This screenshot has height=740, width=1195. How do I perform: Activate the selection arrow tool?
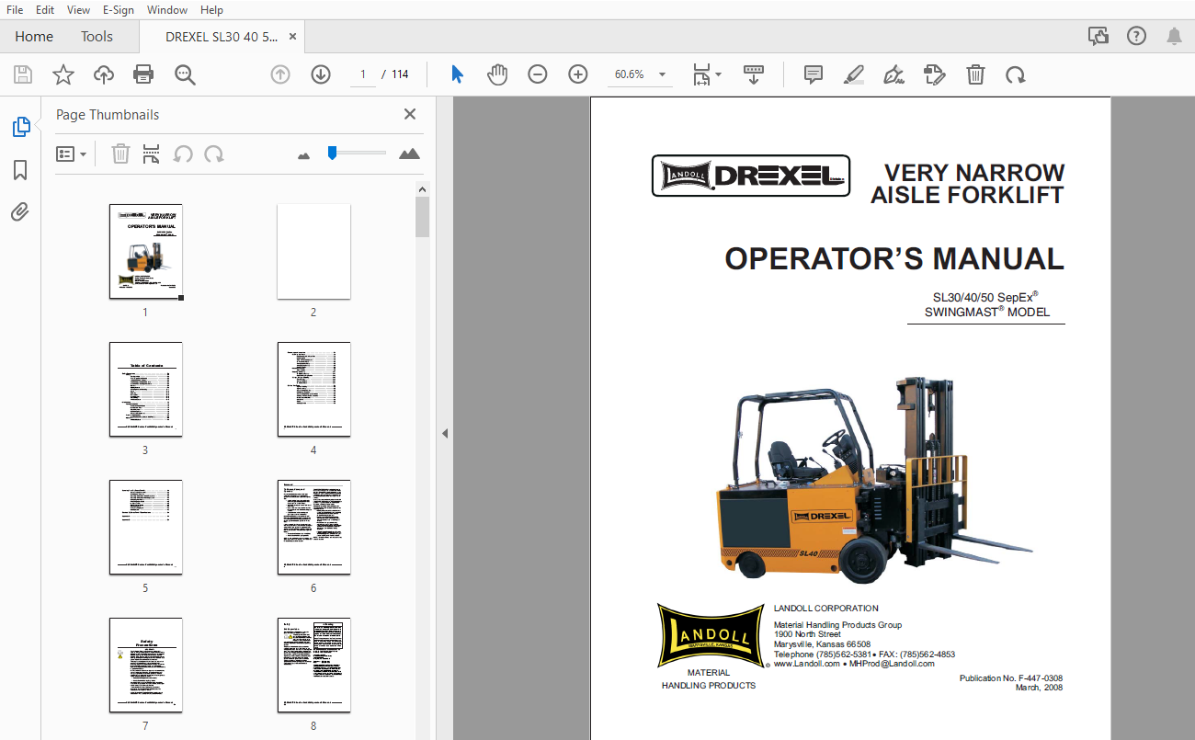point(457,74)
